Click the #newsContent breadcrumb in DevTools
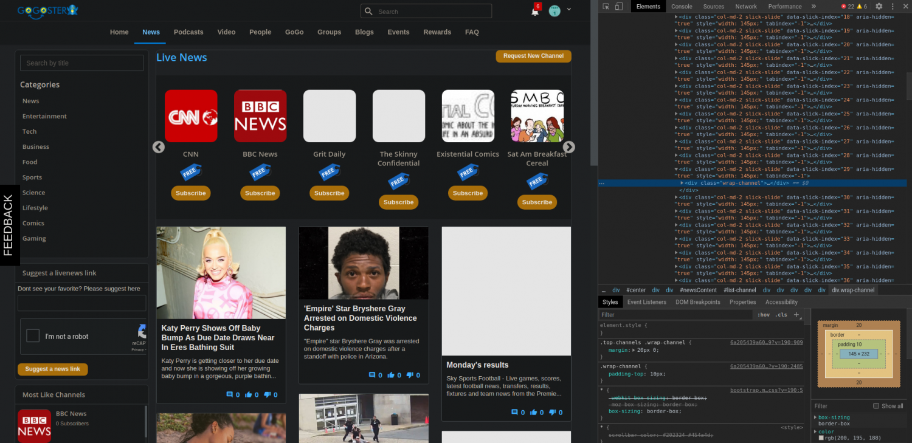Viewport: 912px width, 443px height. click(x=698, y=290)
